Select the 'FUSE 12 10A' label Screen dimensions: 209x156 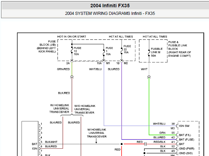tap(77, 51)
